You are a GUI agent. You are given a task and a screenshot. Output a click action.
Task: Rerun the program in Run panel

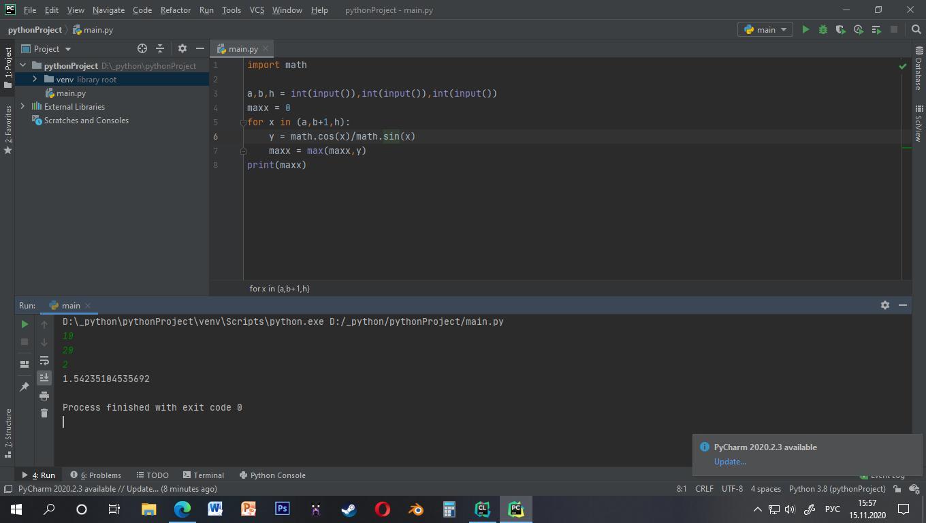point(25,324)
